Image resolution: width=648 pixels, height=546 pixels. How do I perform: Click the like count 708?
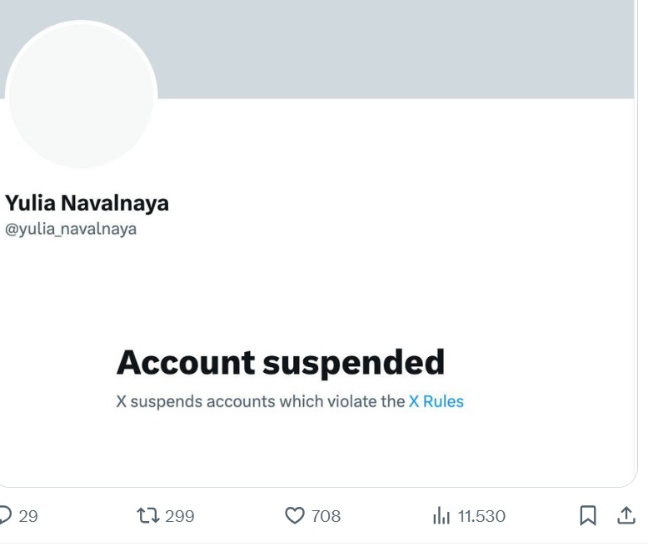point(326,516)
